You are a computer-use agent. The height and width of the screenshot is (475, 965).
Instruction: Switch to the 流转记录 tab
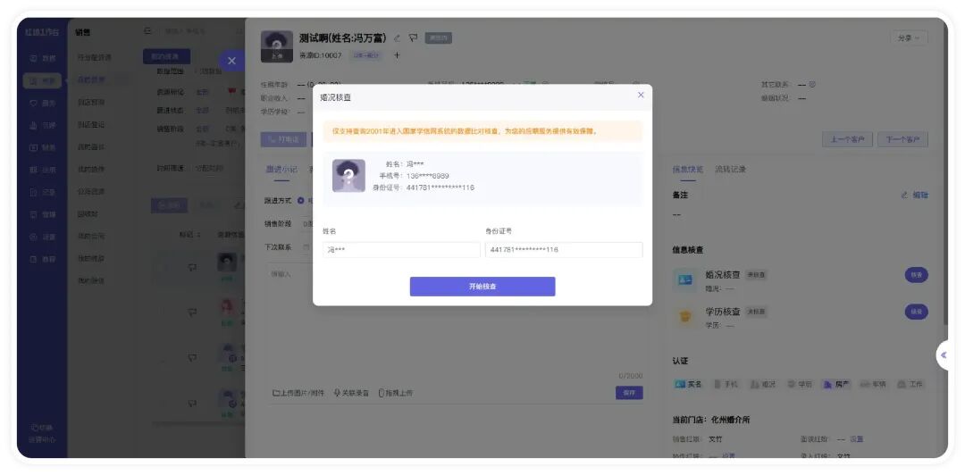(730, 169)
